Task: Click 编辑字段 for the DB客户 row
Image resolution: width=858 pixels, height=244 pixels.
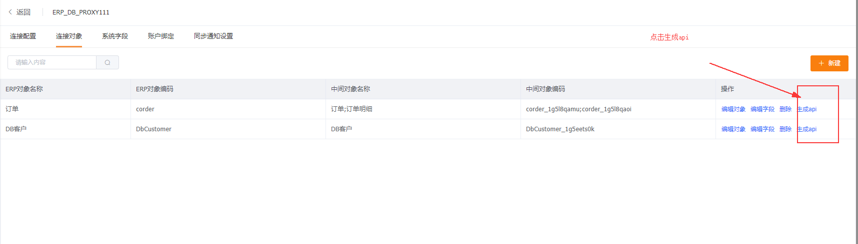Action: point(762,129)
